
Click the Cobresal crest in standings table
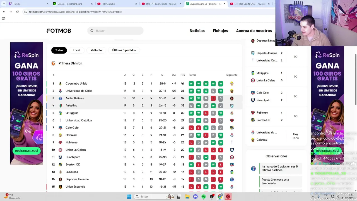point(60,135)
